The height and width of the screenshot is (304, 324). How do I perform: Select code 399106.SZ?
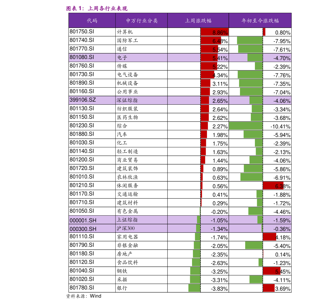click(83, 100)
